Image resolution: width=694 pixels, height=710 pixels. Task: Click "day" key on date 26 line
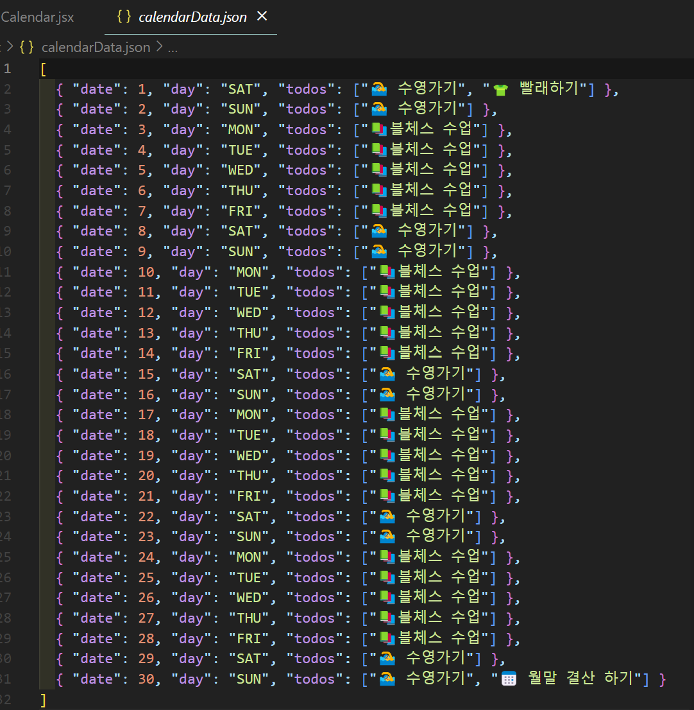tap(191, 598)
